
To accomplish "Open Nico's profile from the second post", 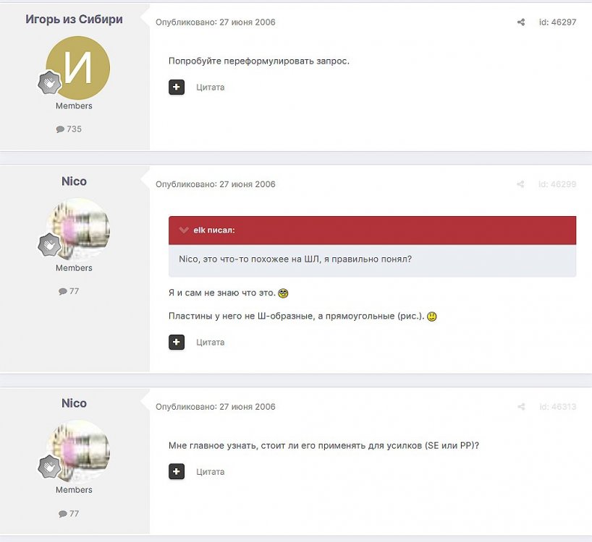I will pos(74,181).
